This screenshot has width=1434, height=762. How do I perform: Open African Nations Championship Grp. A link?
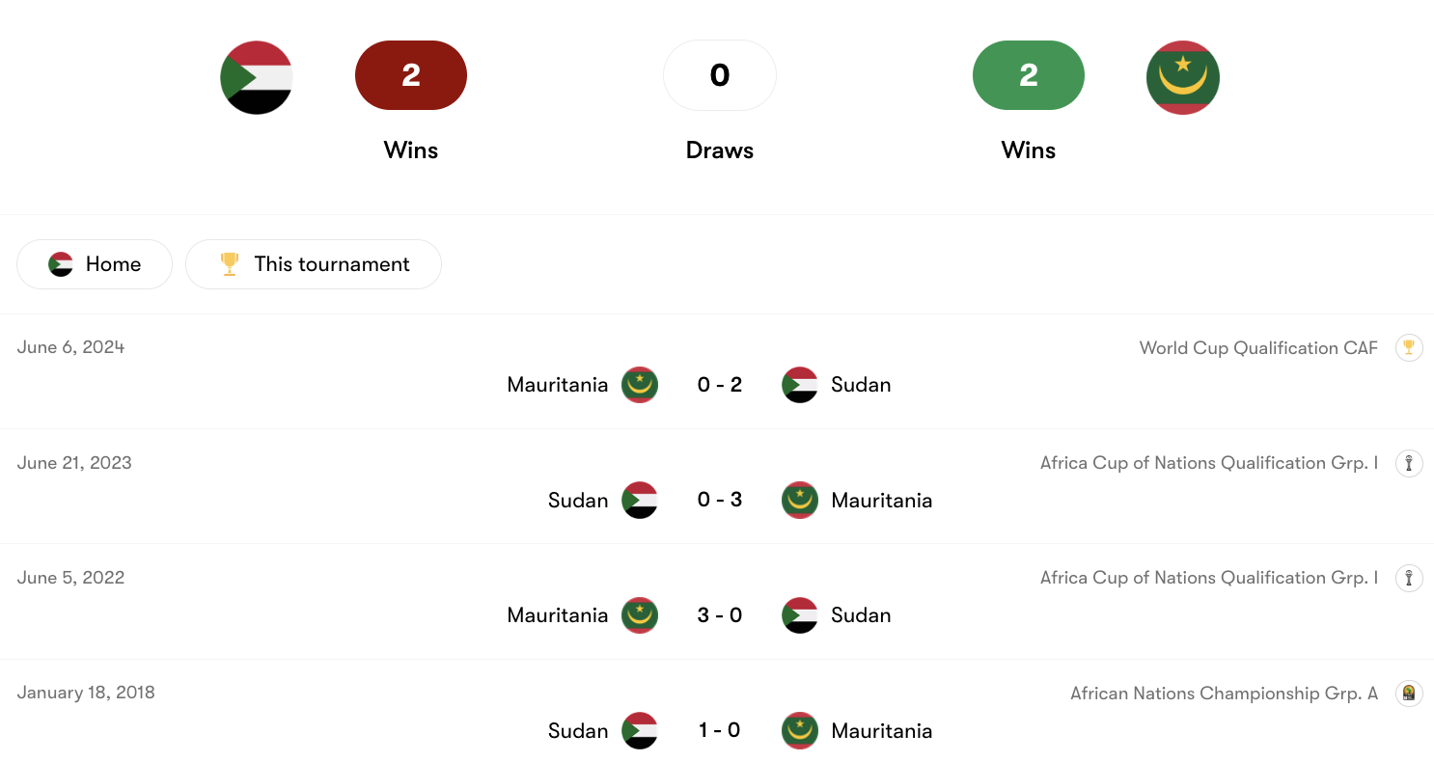(1224, 694)
